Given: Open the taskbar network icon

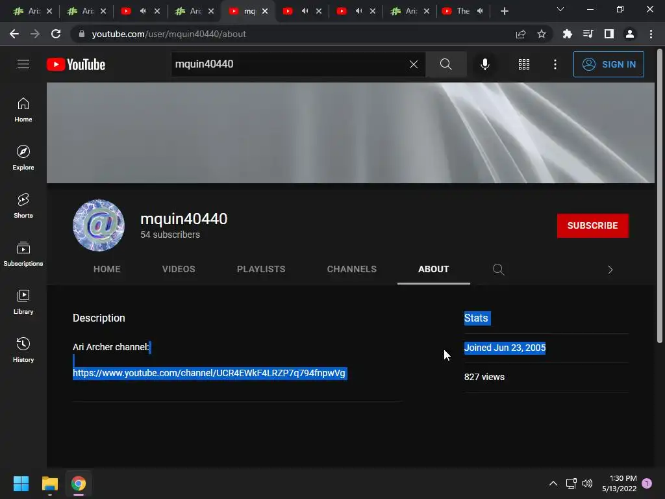Looking at the screenshot, I should coord(571,483).
